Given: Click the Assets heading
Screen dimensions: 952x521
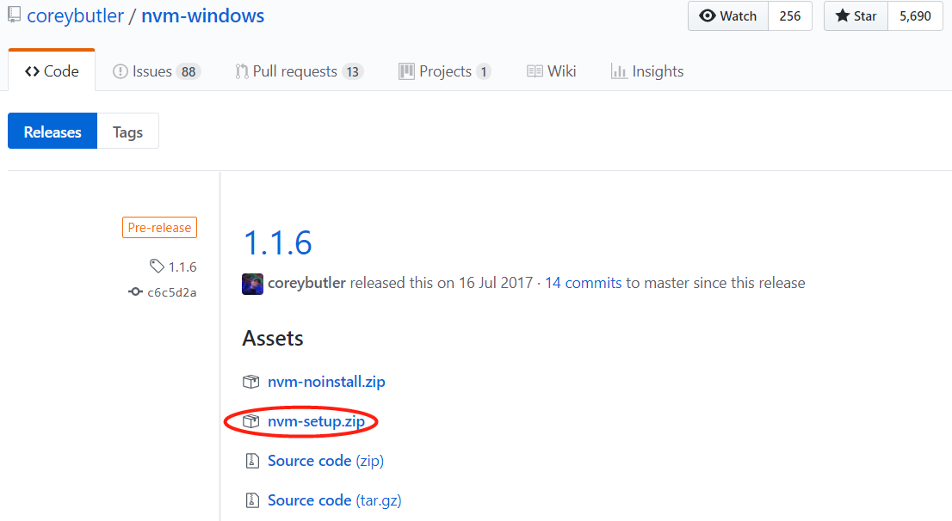Looking at the screenshot, I should pyautogui.click(x=273, y=338).
